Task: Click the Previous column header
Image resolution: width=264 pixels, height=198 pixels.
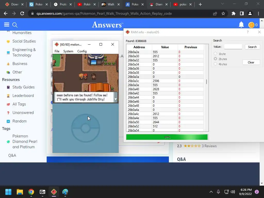Action: click(x=191, y=47)
